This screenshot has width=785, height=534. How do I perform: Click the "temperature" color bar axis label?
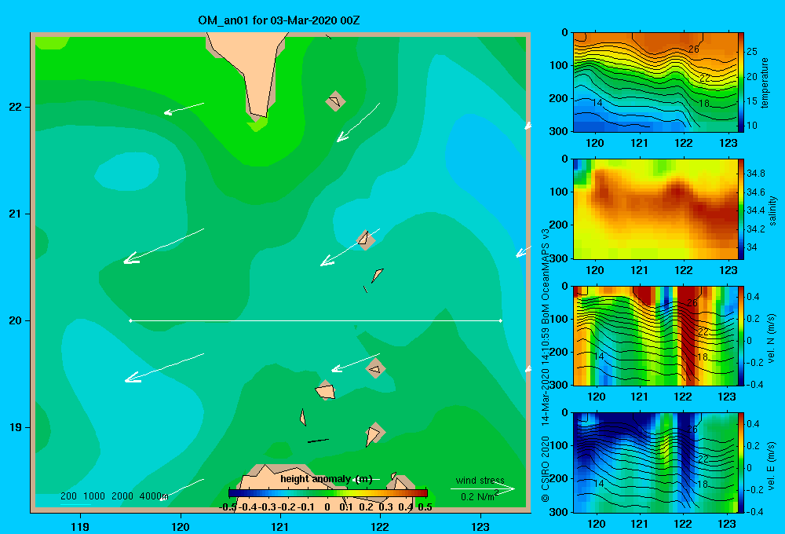tap(765, 82)
